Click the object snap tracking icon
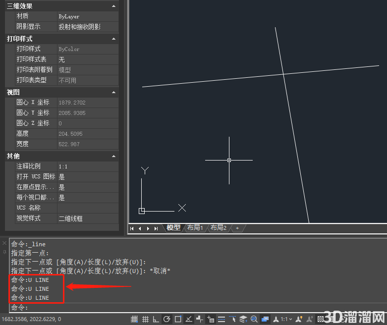This screenshot has width=387, height=325. tap(189, 319)
